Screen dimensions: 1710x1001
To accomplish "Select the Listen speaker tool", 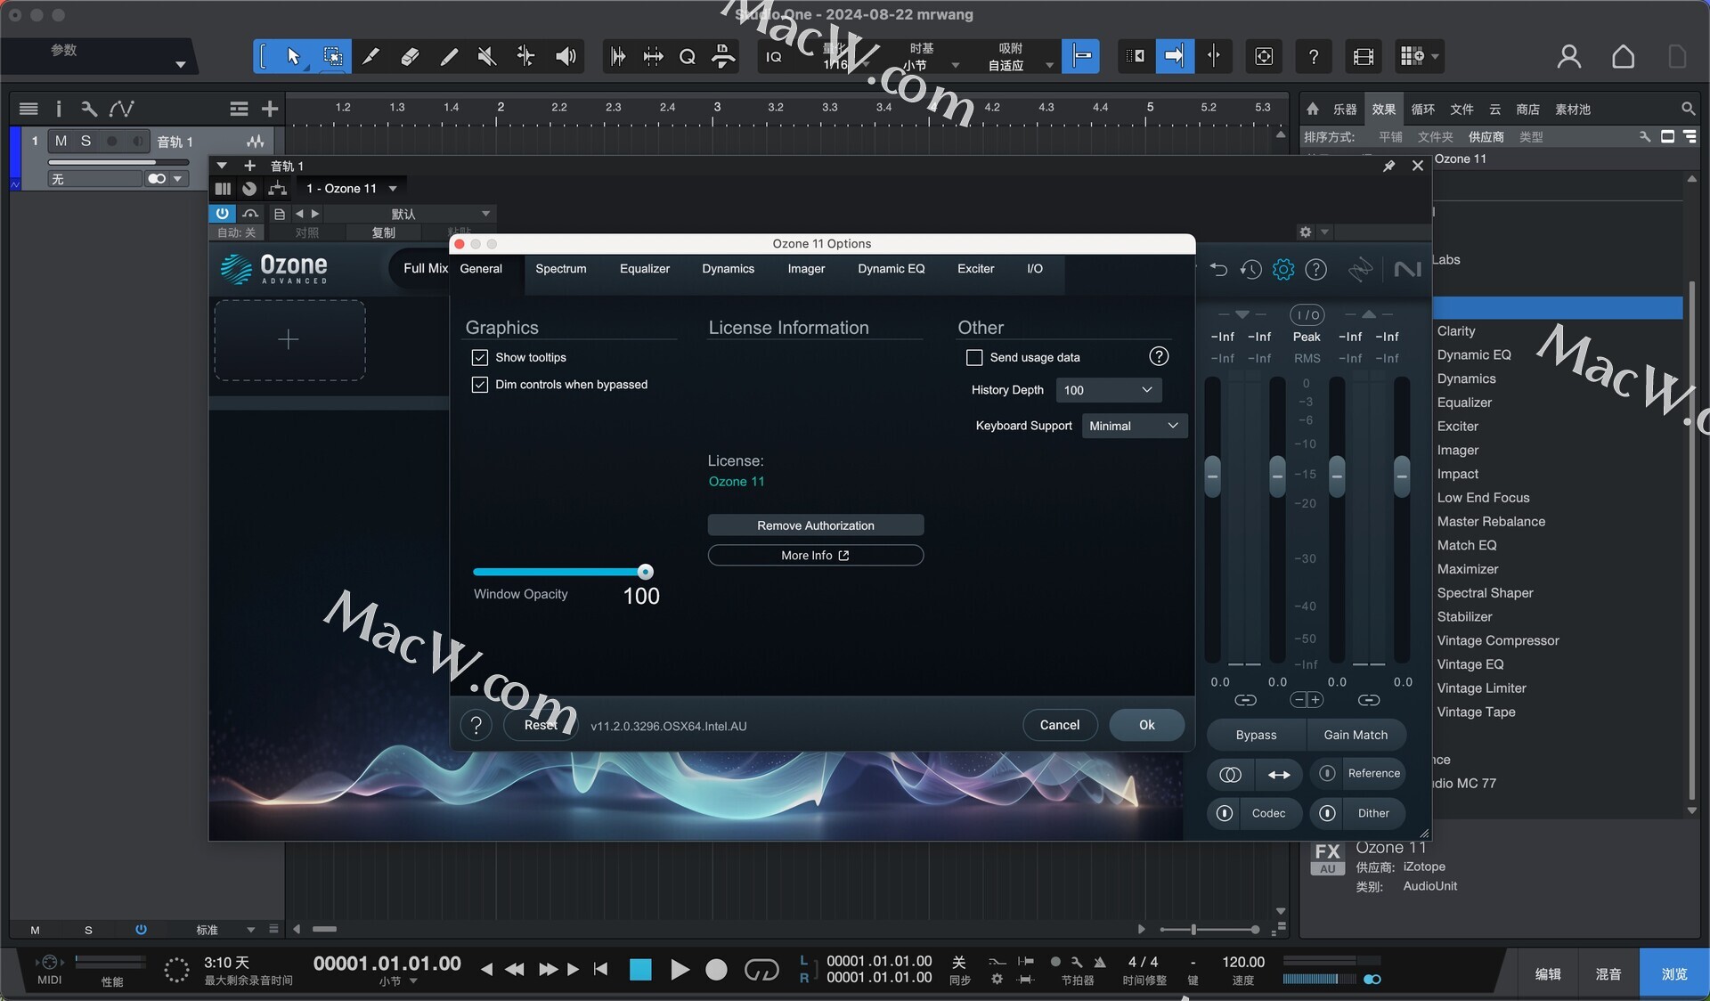I will pos(566,56).
